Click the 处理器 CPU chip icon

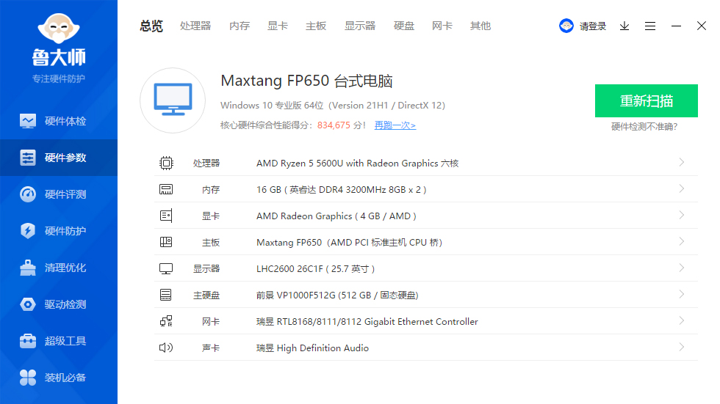point(166,163)
